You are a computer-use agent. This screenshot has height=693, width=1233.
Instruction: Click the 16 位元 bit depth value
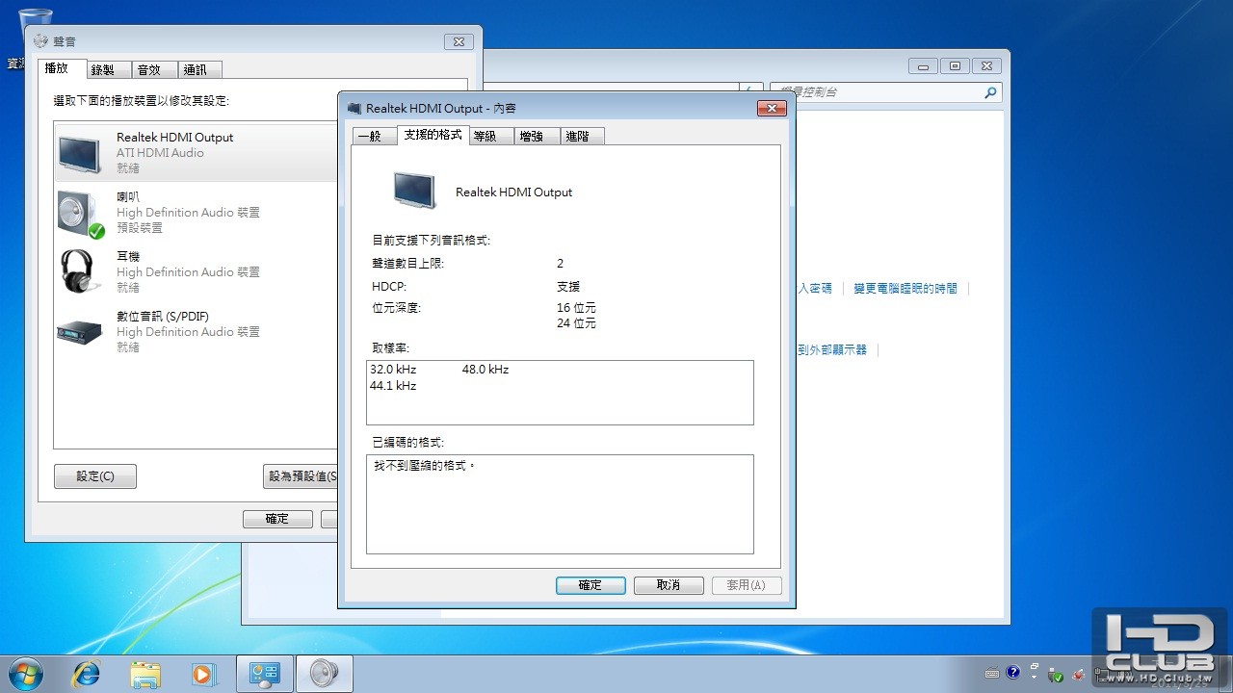pyautogui.click(x=576, y=308)
